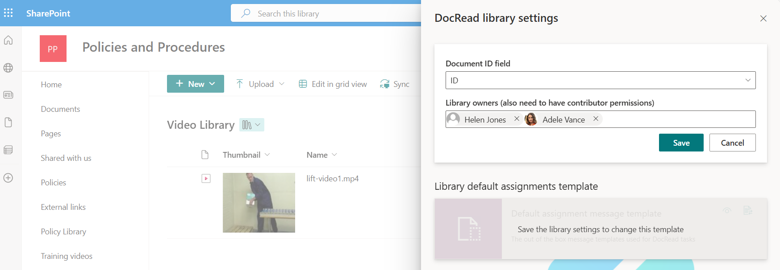Click the file type column header icon
Screen dimensions: 780x270
click(205, 155)
